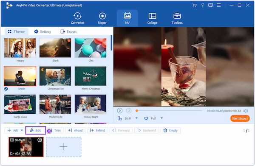
Task: Select the Setting tab
Action: coord(42,31)
